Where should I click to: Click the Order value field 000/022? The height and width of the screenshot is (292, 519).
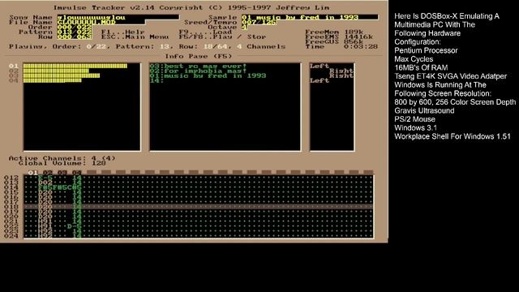click(75, 27)
